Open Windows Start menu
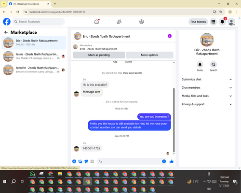 [x=4, y=181]
